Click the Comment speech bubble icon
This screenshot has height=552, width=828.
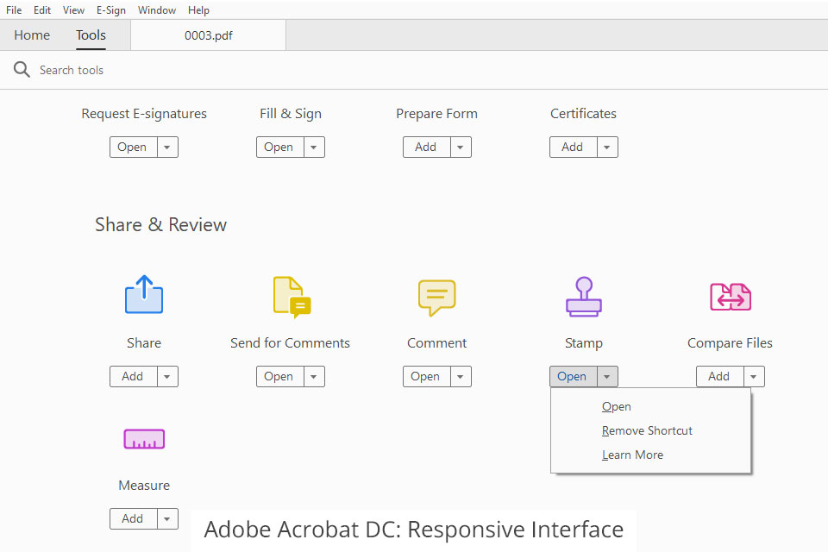436,298
